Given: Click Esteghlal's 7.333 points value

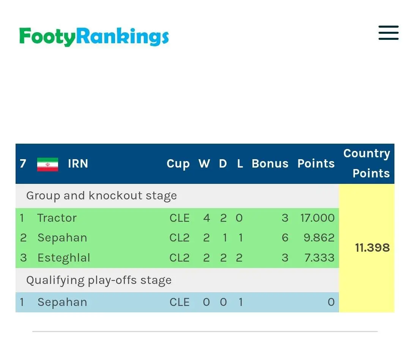Looking at the screenshot, I should pyautogui.click(x=319, y=258).
